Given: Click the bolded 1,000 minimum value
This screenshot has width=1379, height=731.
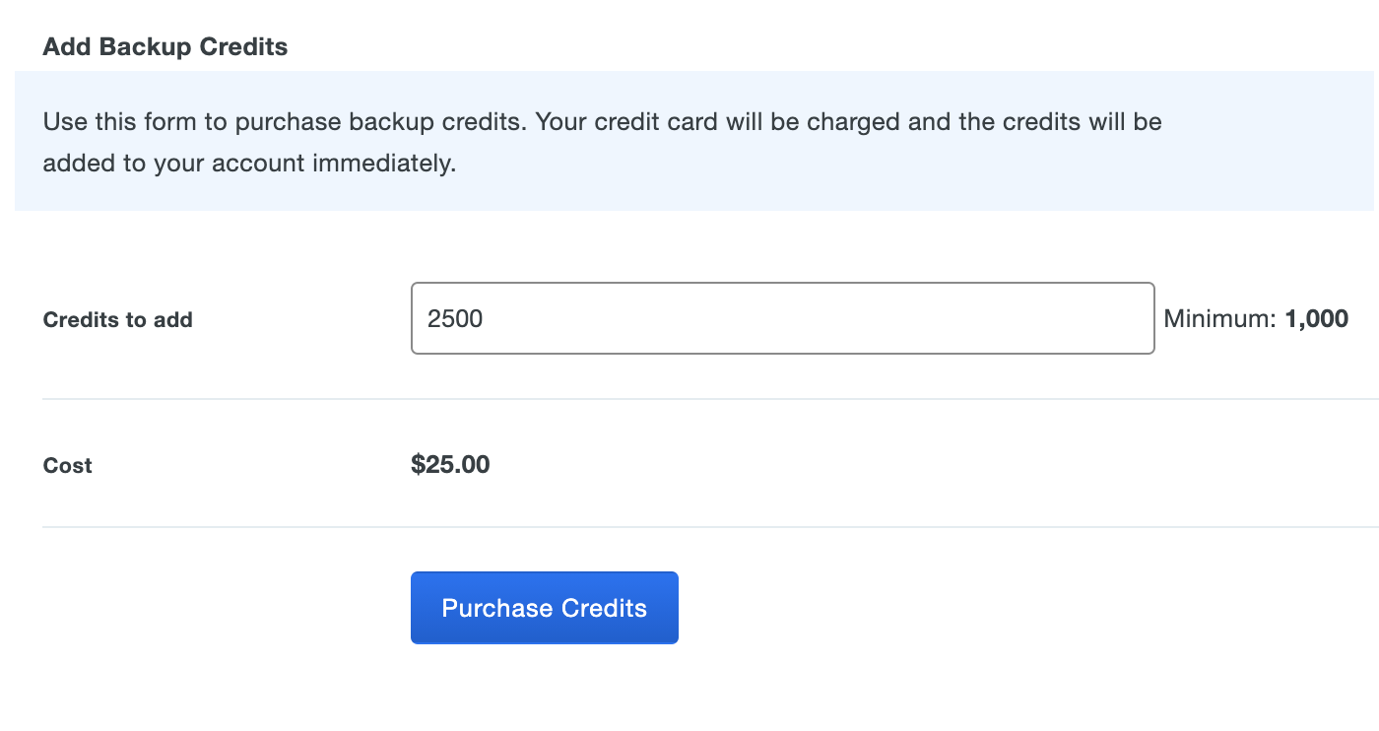Looking at the screenshot, I should tap(1316, 318).
